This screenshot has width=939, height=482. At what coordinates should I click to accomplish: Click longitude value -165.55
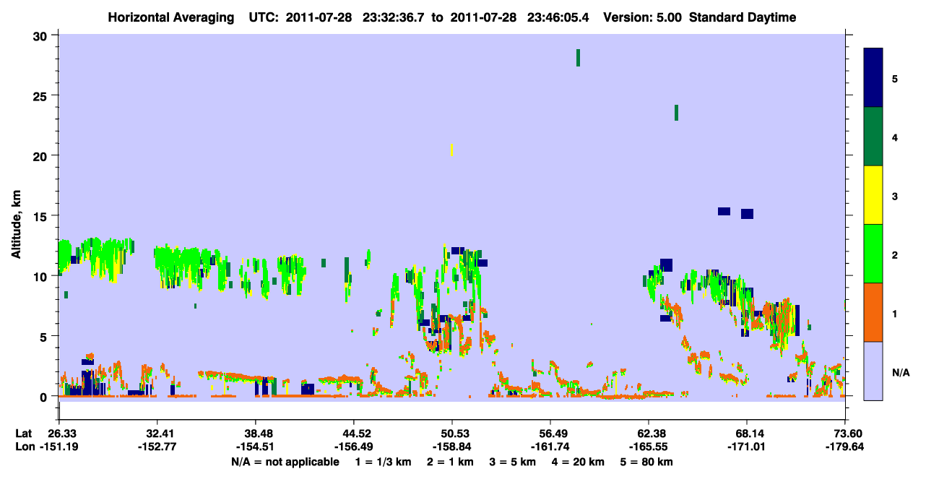pos(649,447)
